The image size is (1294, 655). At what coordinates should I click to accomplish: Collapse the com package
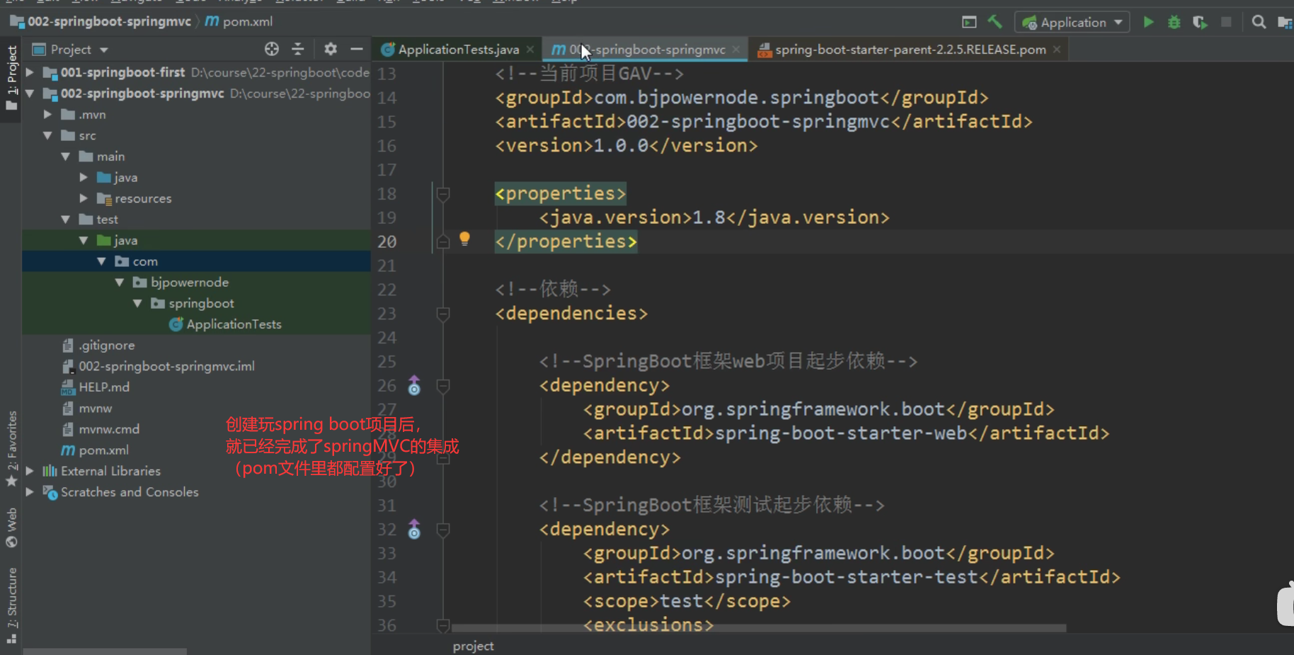click(102, 261)
